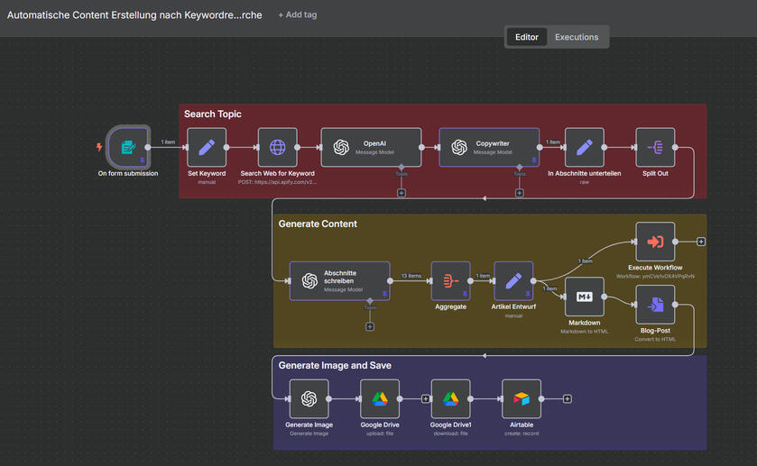Switch to the Executions tab

click(x=577, y=37)
